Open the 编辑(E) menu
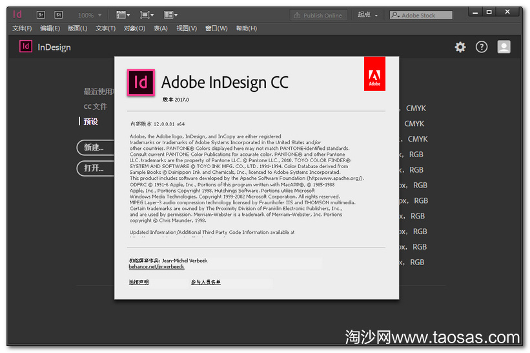 50,28
